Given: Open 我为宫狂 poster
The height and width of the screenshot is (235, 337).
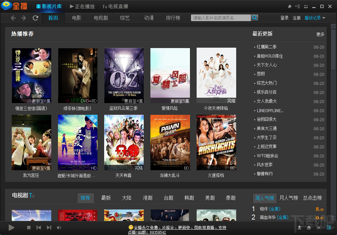Looking at the screenshot, I should pyautogui.click(x=31, y=143).
